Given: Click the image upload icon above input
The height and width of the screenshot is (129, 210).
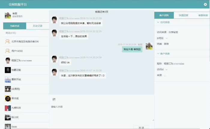Looking at the screenshot, I should [54, 99].
